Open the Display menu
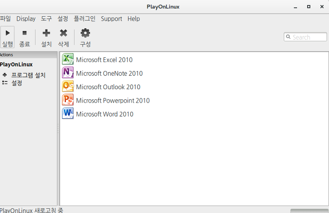The image size is (329, 213). coord(26,18)
